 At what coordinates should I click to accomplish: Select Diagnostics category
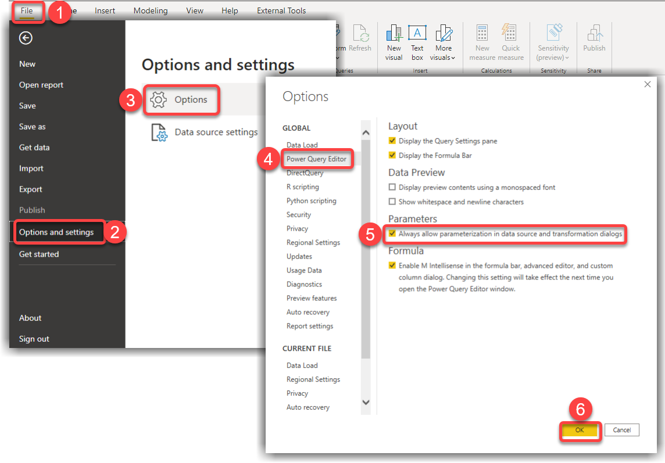tap(304, 285)
